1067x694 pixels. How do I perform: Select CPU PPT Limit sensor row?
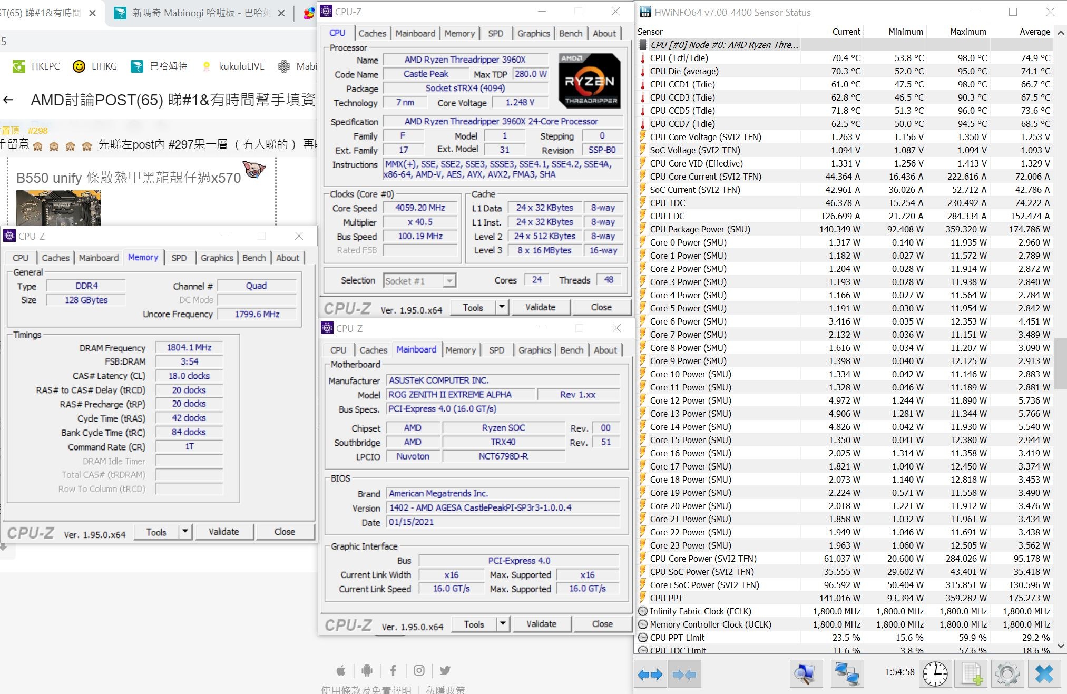(845, 638)
